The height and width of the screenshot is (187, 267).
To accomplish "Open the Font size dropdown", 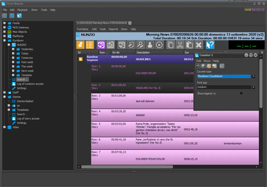I will [253, 87].
